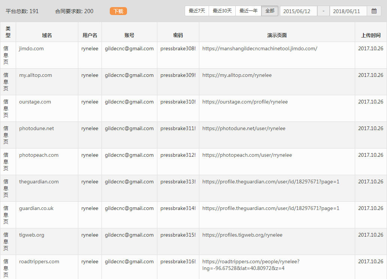This screenshot has height=279, width=387.
Task: Click password pressbrake311!
Action: coord(178,129)
